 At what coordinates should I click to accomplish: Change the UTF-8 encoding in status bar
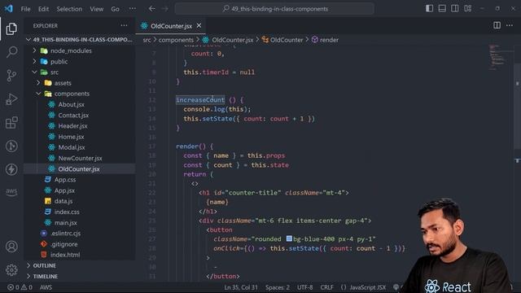[304, 287]
